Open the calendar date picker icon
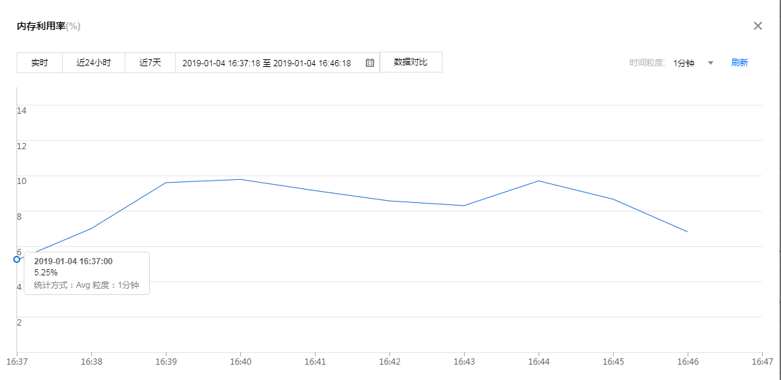This screenshot has width=781, height=380. [370, 63]
